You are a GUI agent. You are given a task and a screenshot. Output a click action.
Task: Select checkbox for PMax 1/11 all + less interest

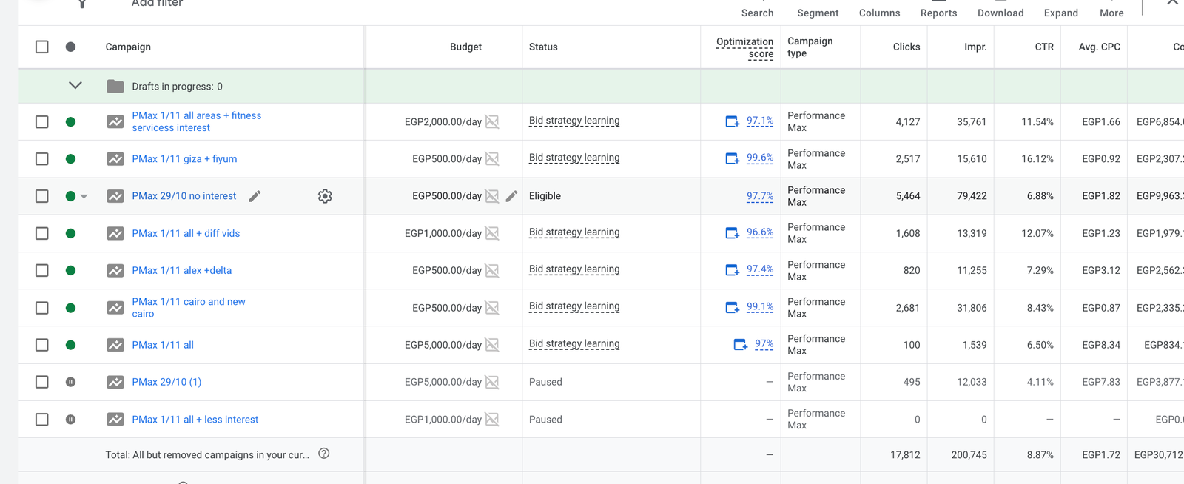[x=42, y=420]
